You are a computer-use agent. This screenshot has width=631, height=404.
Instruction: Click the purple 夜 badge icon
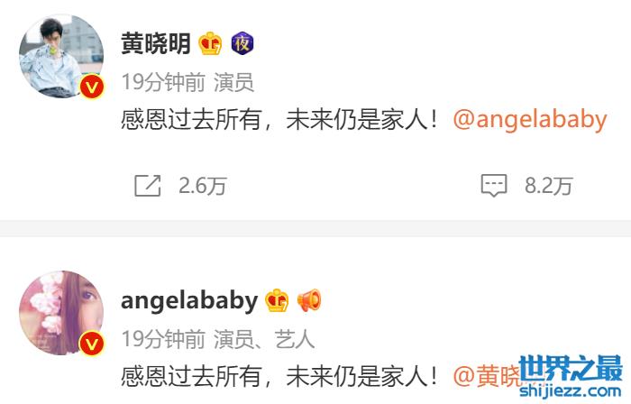pos(242,43)
